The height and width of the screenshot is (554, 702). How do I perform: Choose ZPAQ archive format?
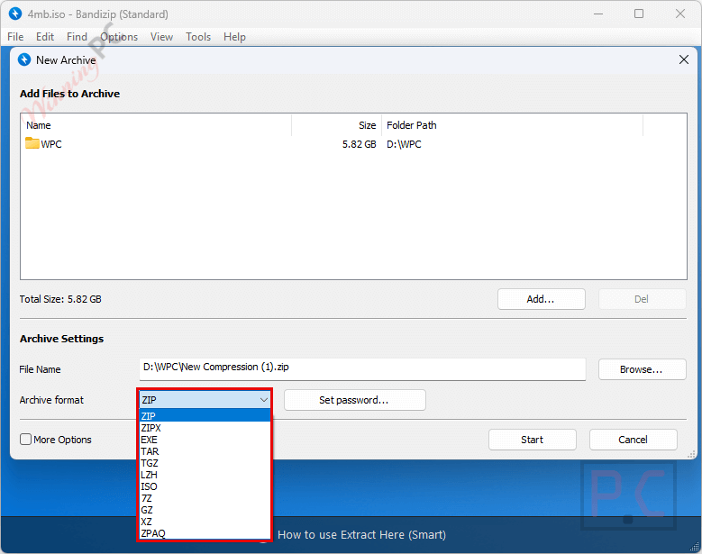[205, 533]
